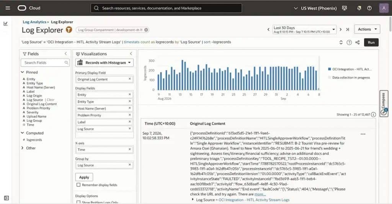Image resolution: width=392 pixels, height=204 pixels.
Task: Click search magnifier in Search Fields
Action: [66, 62]
